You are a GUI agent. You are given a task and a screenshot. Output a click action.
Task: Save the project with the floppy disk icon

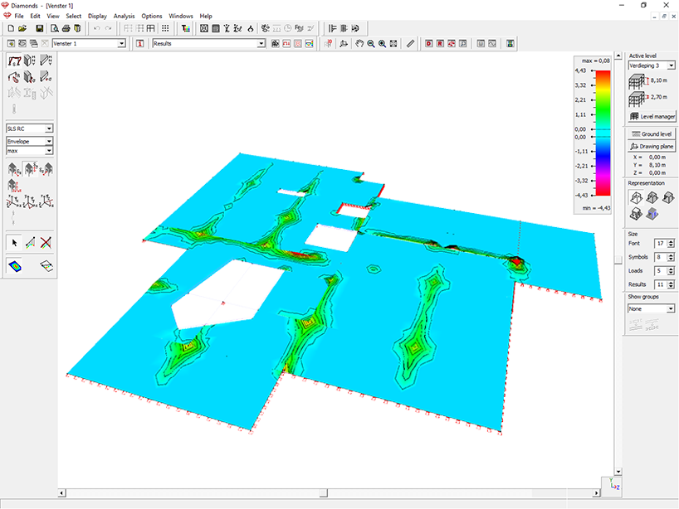pyautogui.click(x=39, y=28)
